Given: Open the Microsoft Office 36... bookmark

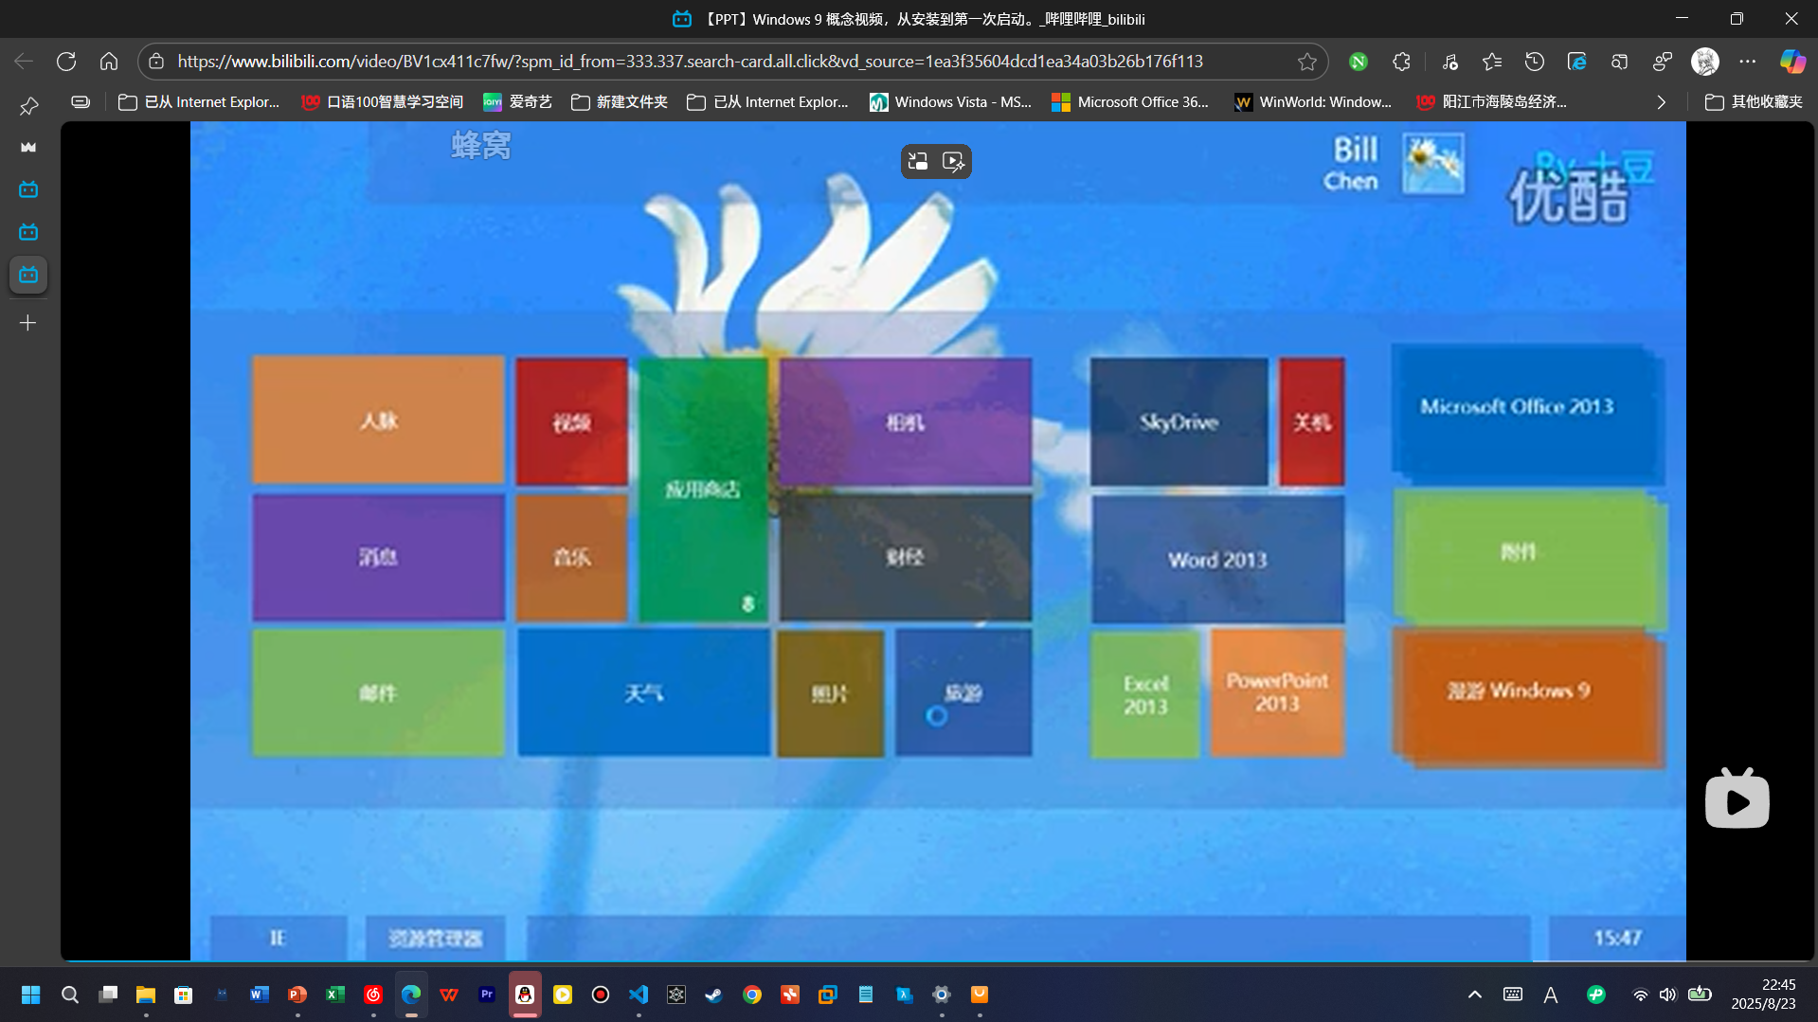Looking at the screenshot, I should point(1130,102).
